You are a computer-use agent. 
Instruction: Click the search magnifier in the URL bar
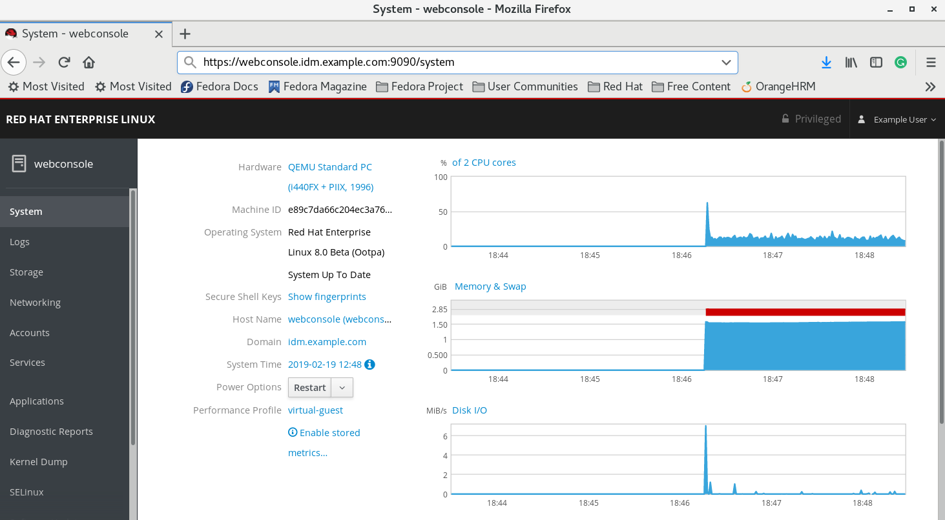(190, 63)
